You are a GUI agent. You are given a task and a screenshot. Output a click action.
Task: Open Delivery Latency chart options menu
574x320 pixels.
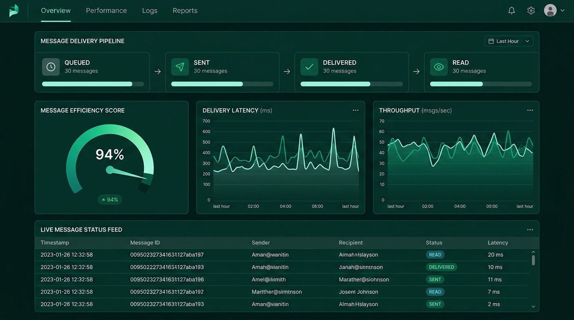coord(355,110)
